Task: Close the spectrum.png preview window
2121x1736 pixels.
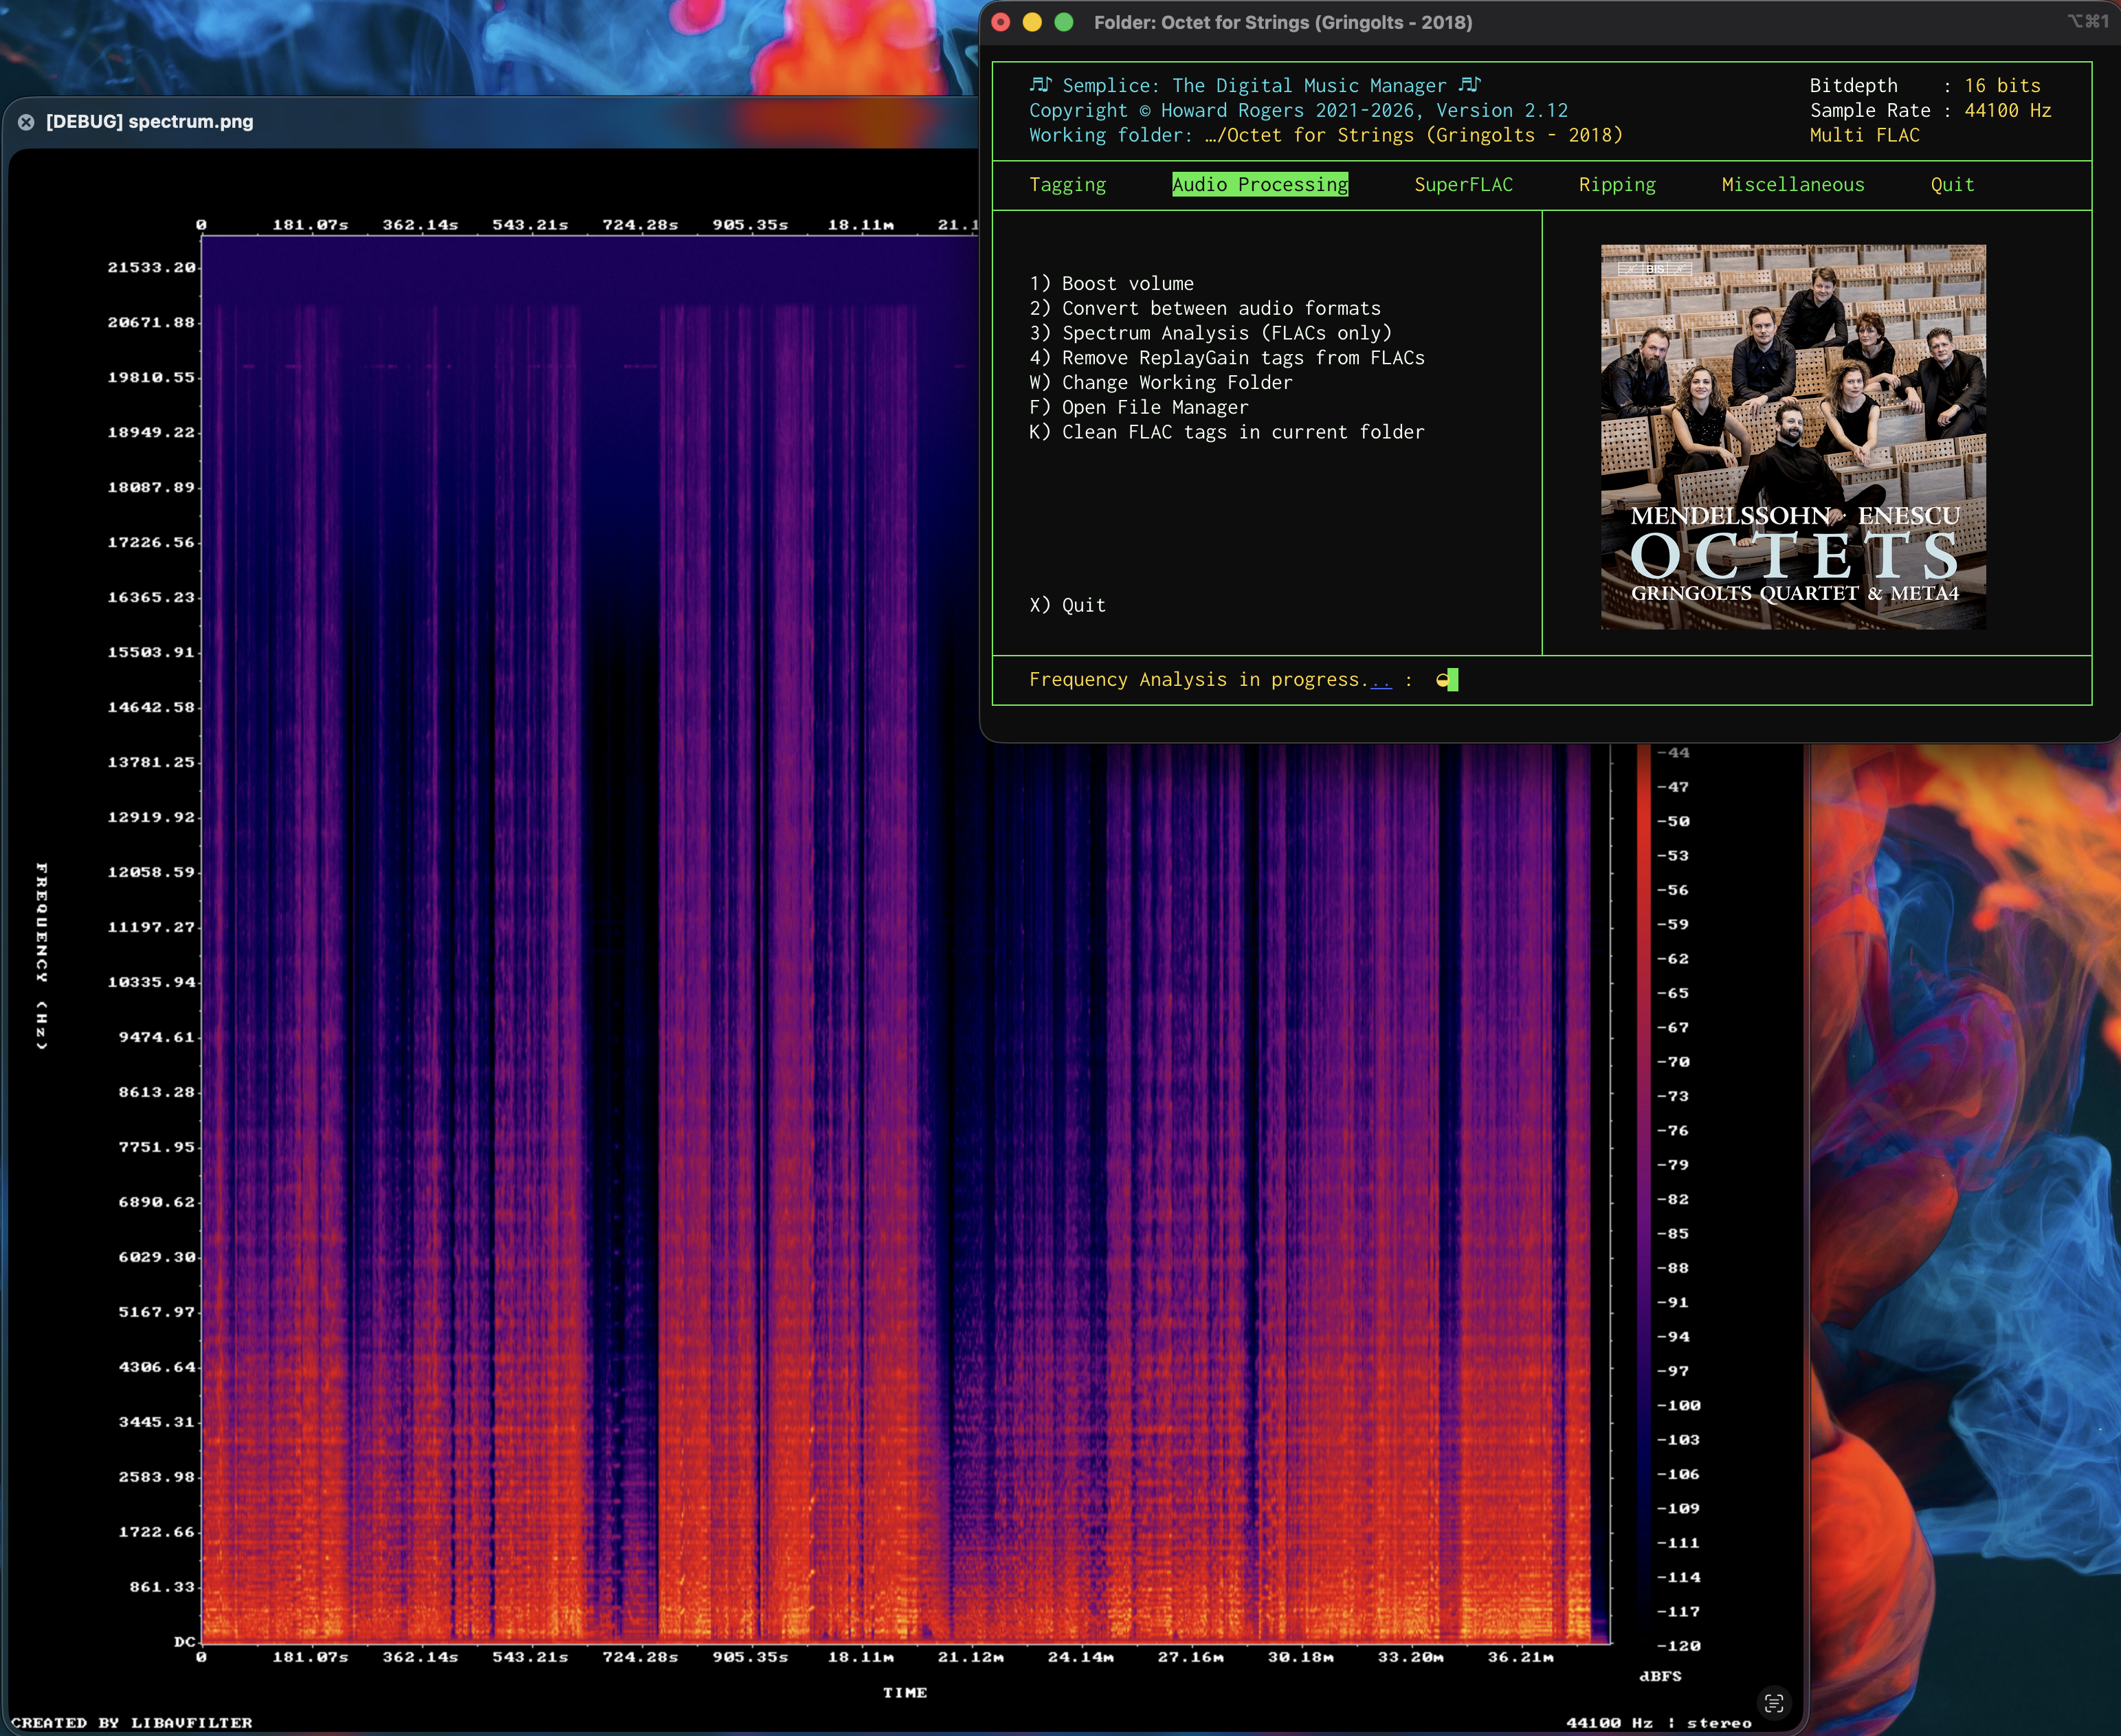Action: (26, 122)
